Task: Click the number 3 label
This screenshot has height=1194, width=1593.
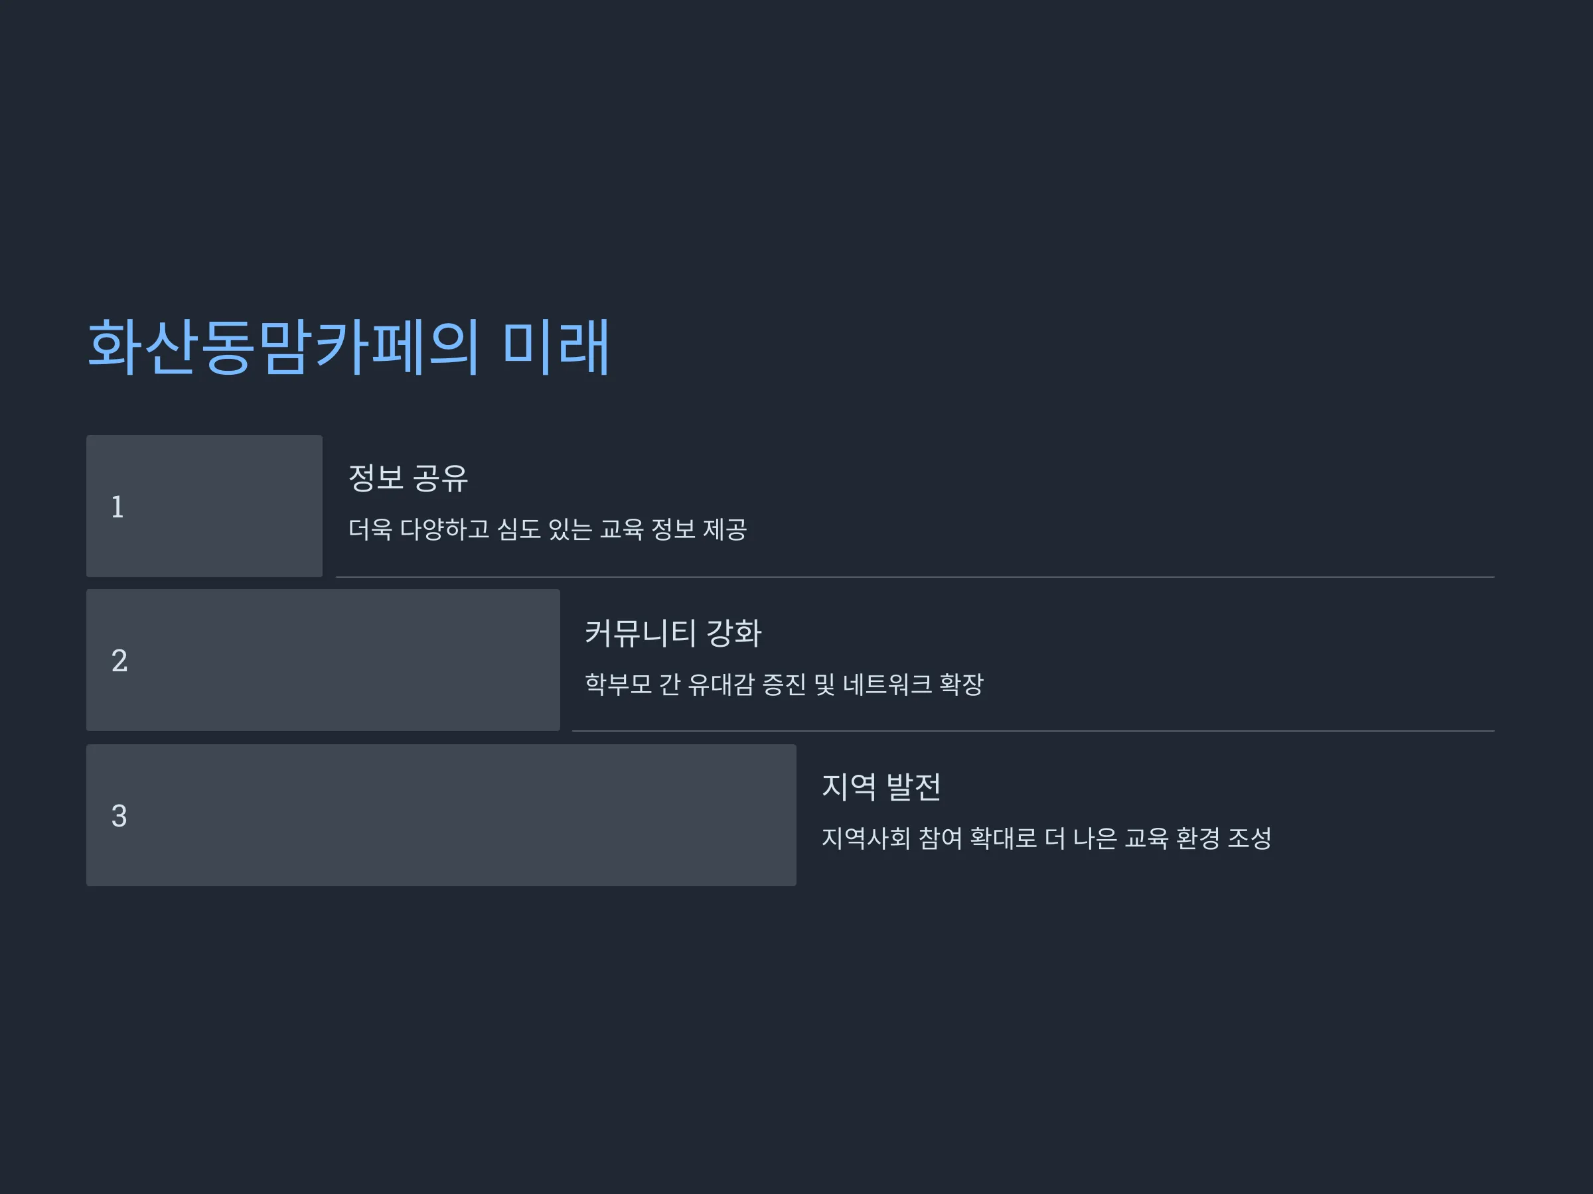Action: pyautogui.click(x=119, y=815)
